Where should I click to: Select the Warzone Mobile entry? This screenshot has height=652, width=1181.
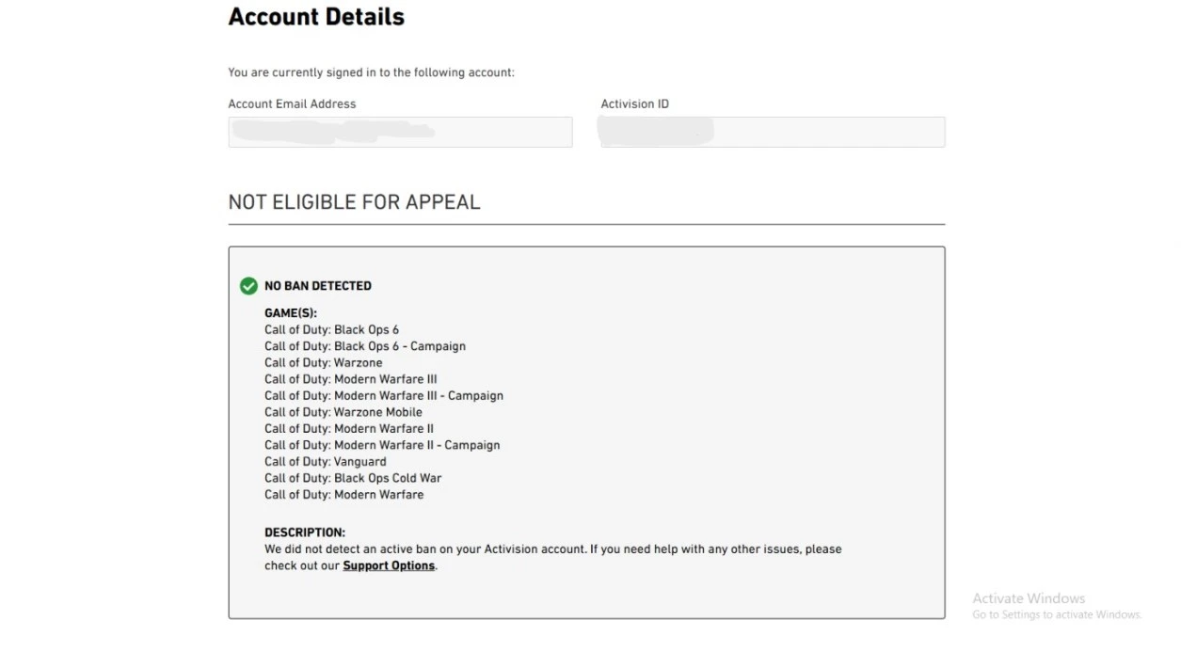pos(343,412)
